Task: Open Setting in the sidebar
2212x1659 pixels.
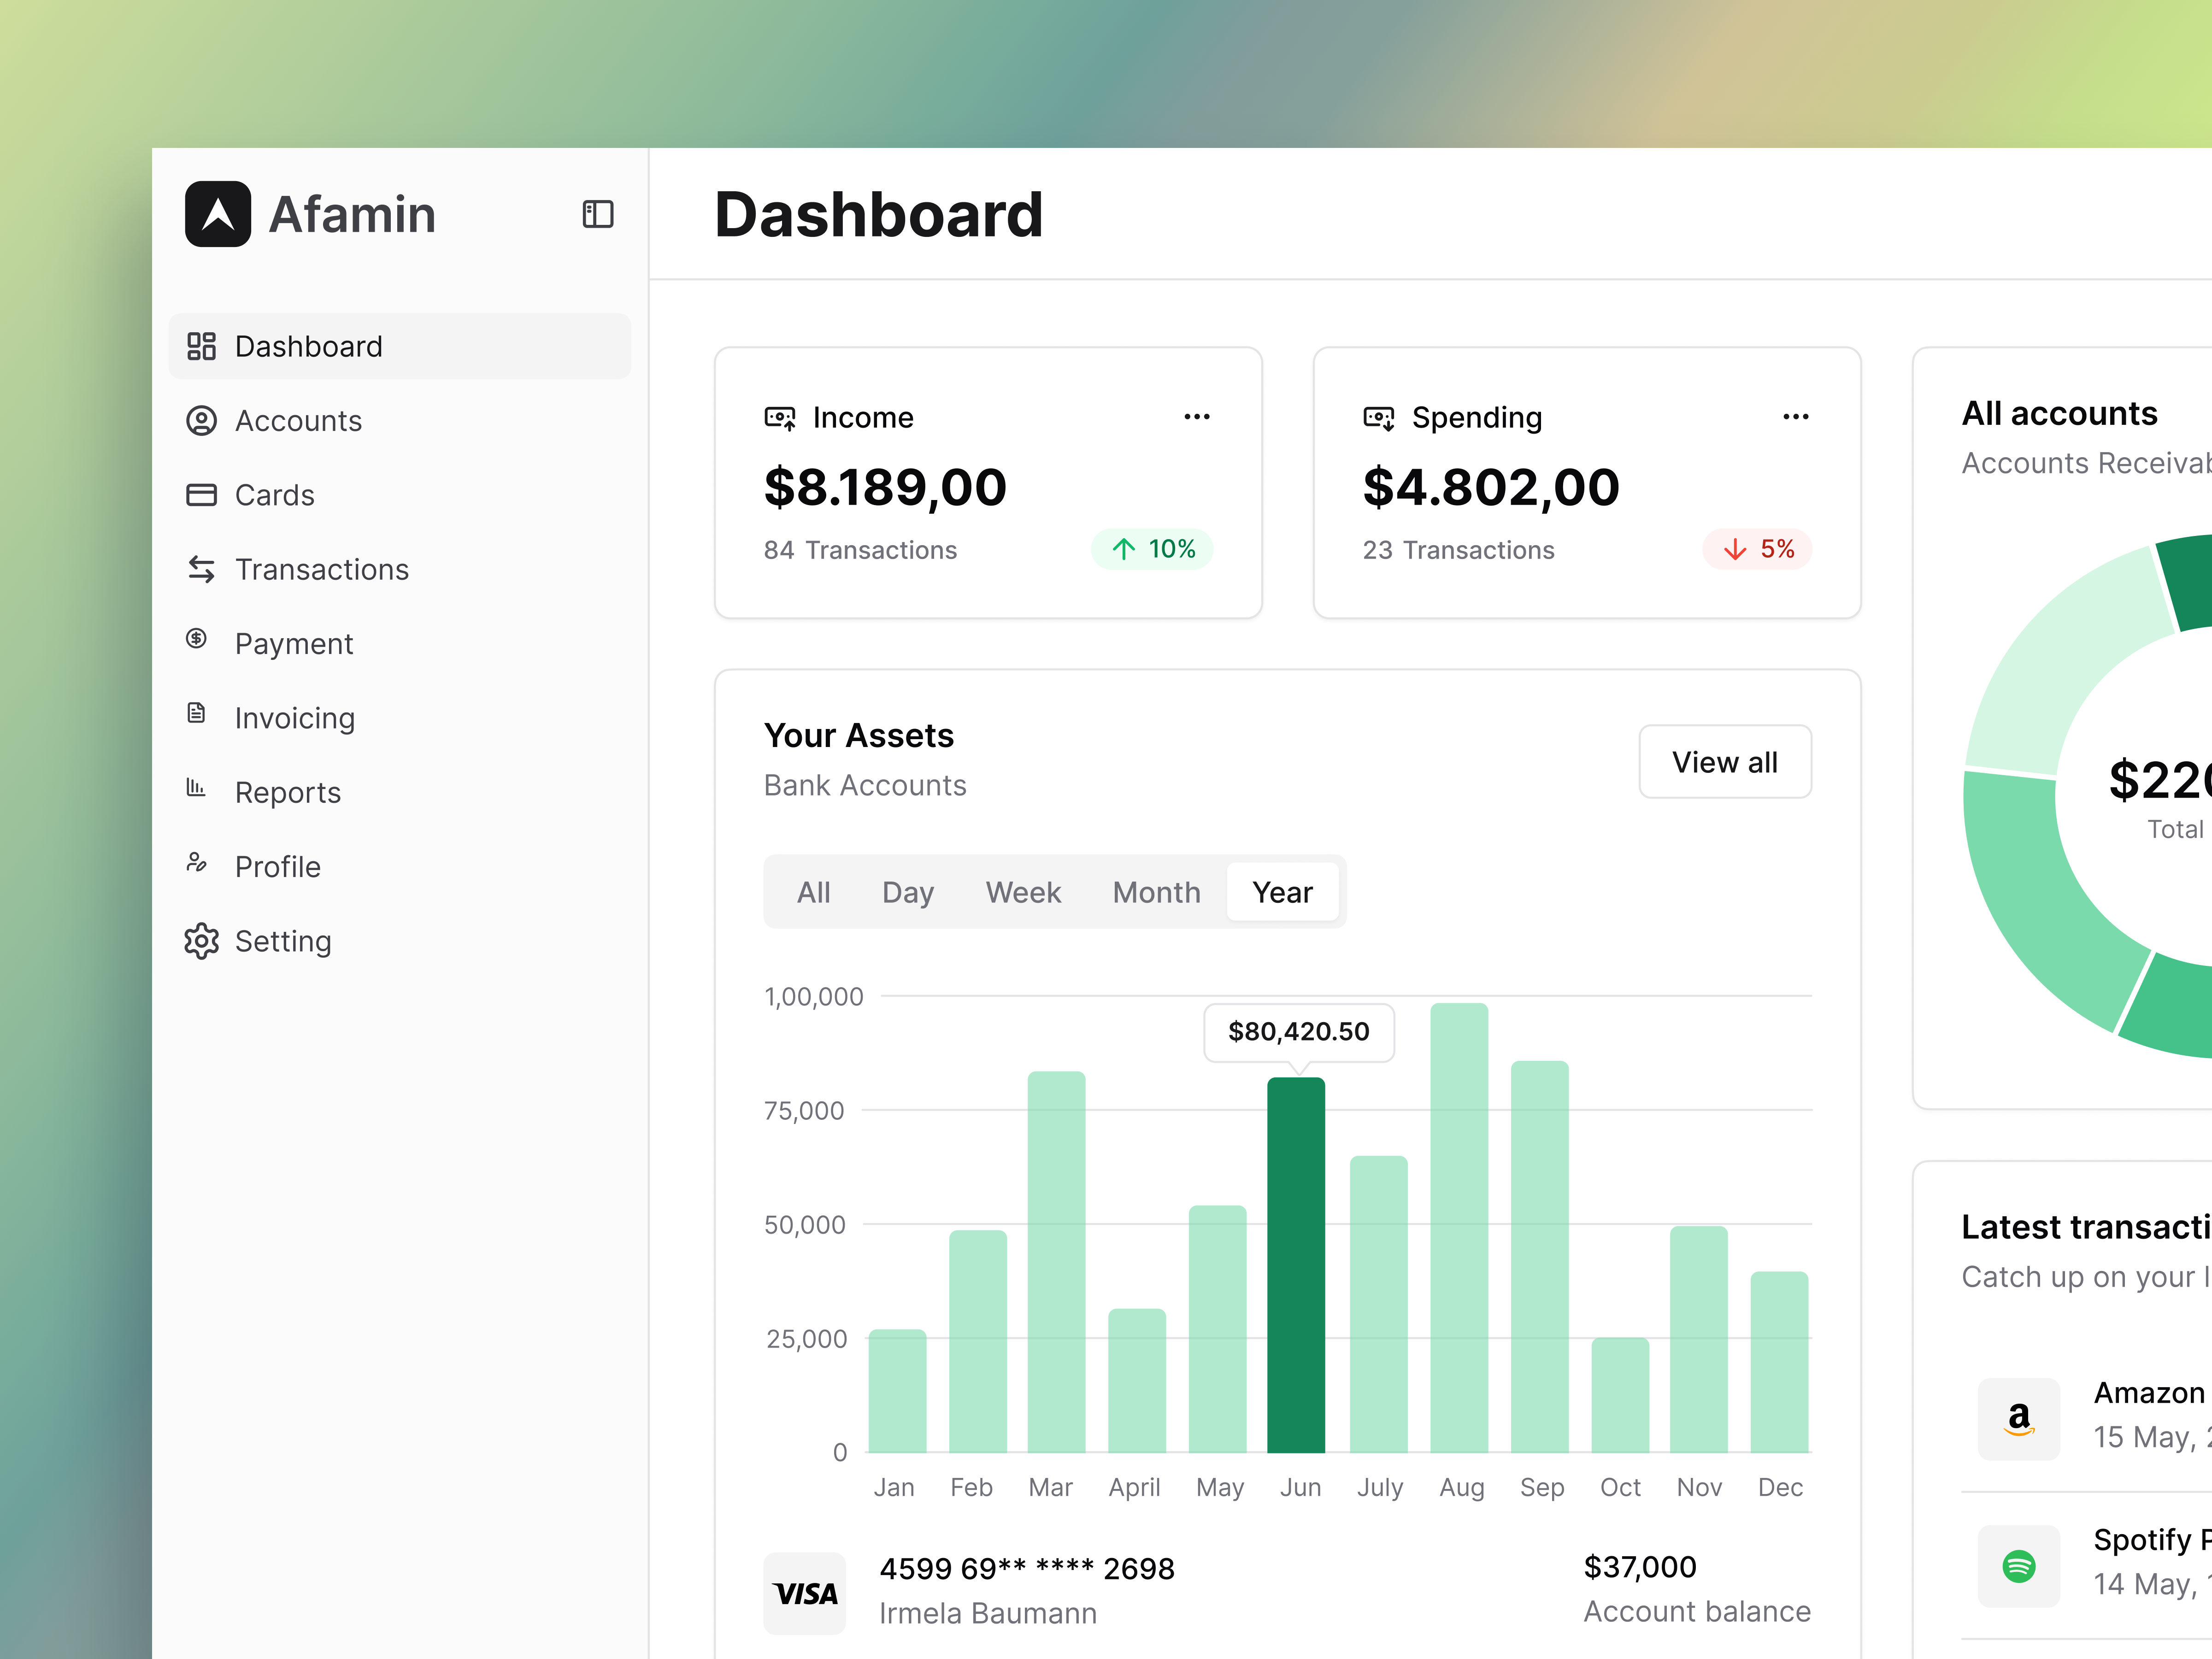Action: (400, 941)
